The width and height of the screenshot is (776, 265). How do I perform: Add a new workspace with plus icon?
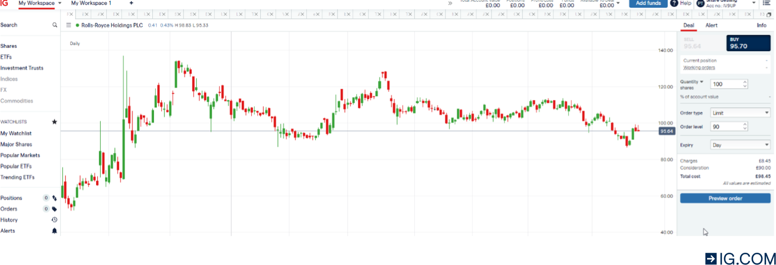[131, 3]
